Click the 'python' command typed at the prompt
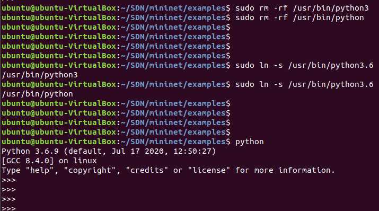This screenshot has width=379, height=211. point(250,142)
